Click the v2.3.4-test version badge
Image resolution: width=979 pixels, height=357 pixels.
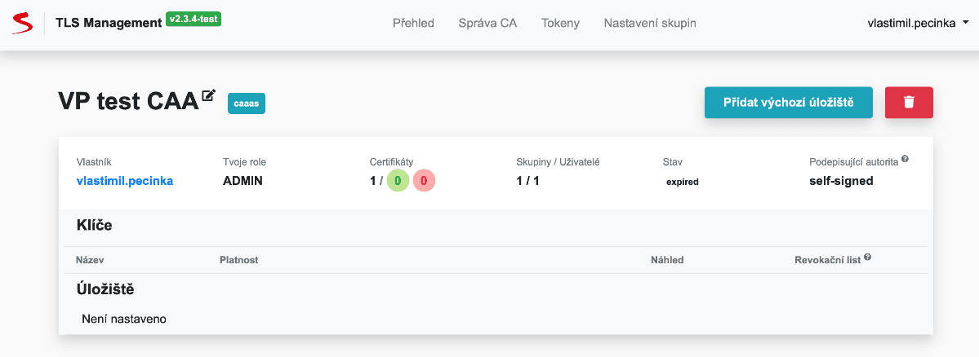194,17
